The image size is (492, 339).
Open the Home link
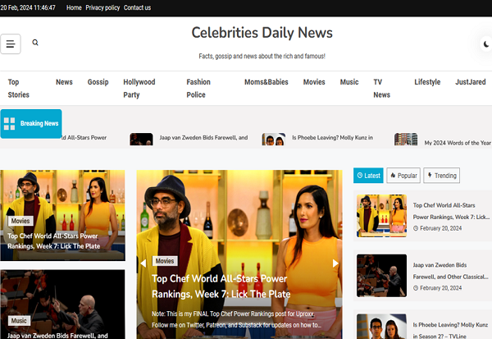tap(74, 7)
